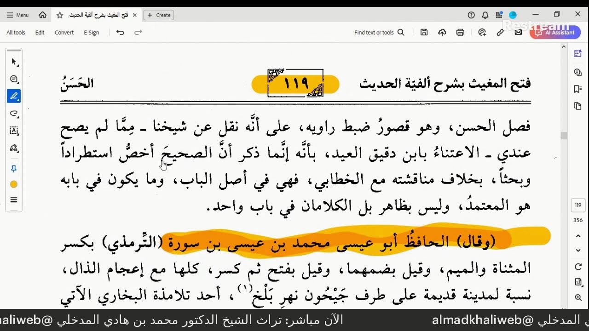The image size is (589, 331).
Task: Choose the Select arrow tool
Action: click(x=14, y=62)
